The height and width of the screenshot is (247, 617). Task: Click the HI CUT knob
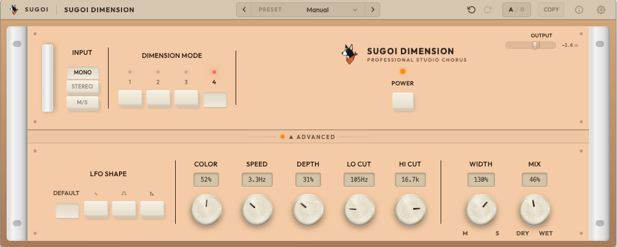point(410,210)
